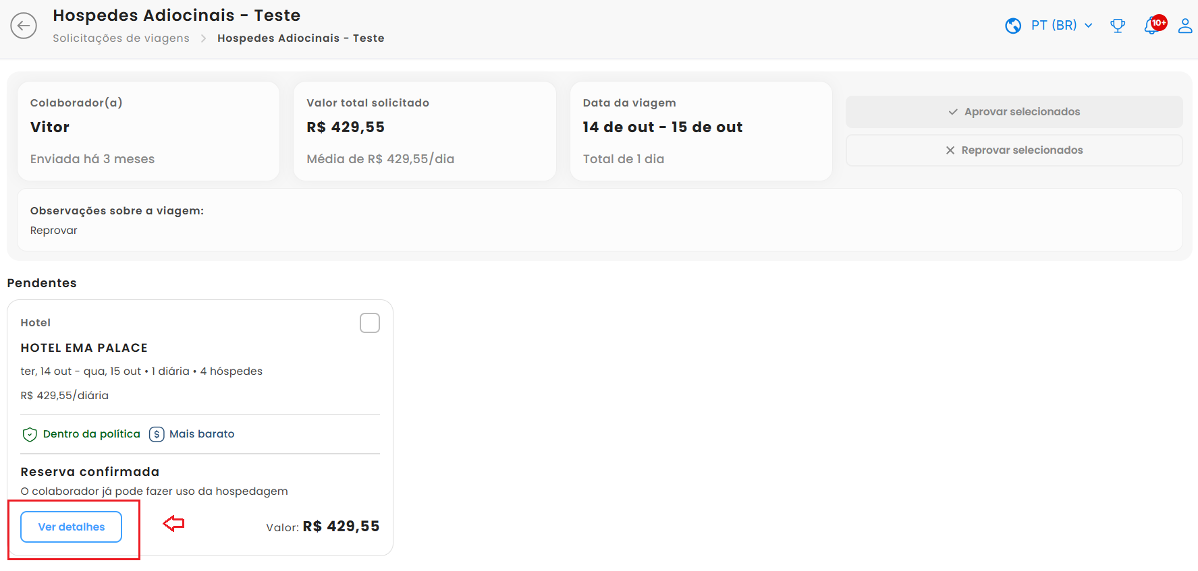1198x571 pixels.
Task: Expand the PT (BR) language dropdown
Action: click(x=1054, y=26)
